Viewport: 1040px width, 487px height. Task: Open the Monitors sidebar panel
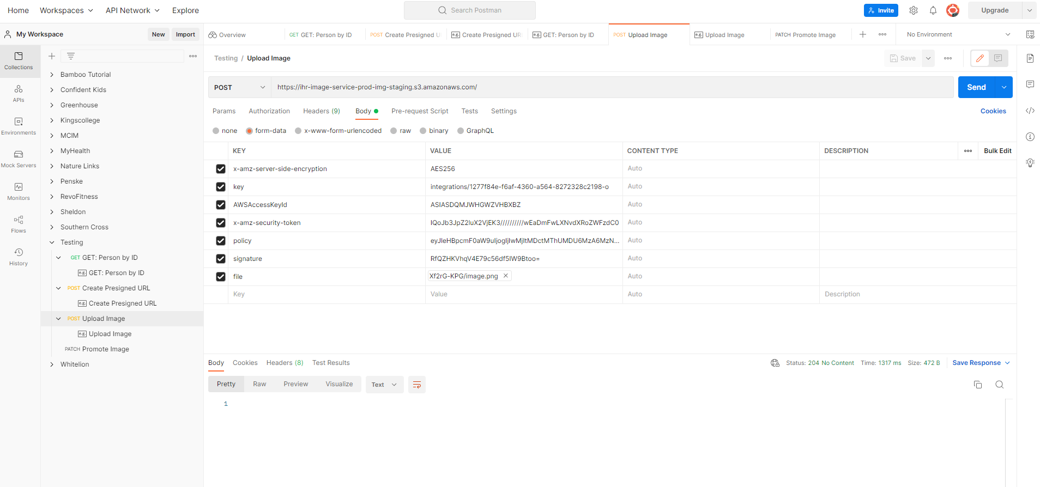[x=19, y=192]
